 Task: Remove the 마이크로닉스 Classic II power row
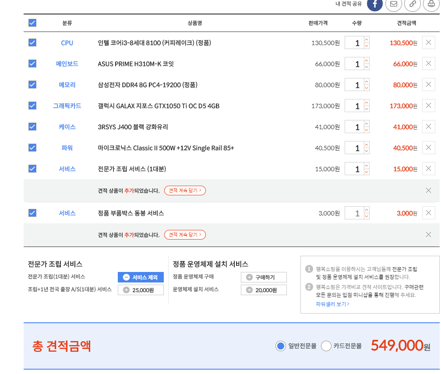pyautogui.click(x=428, y=148)
